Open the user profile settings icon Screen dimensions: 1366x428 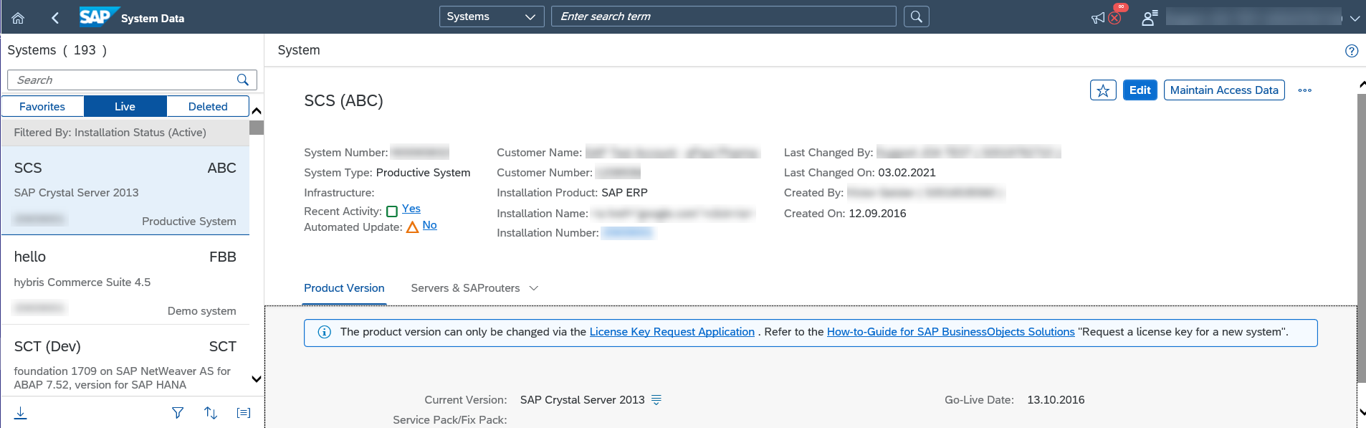click(x=1149, y=18)
